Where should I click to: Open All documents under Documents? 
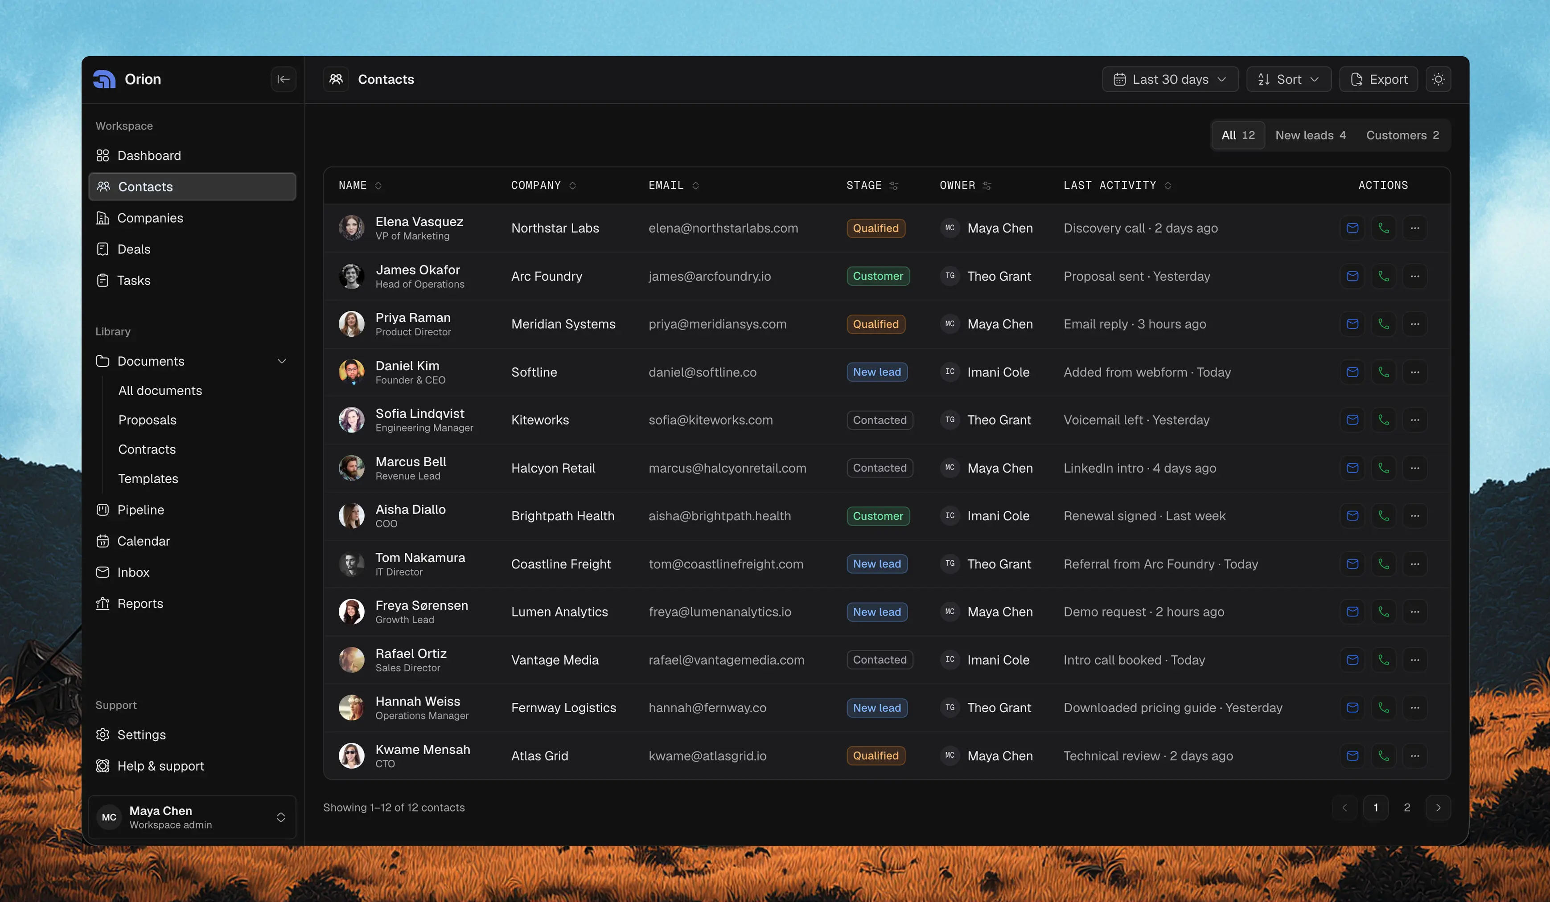160,391
